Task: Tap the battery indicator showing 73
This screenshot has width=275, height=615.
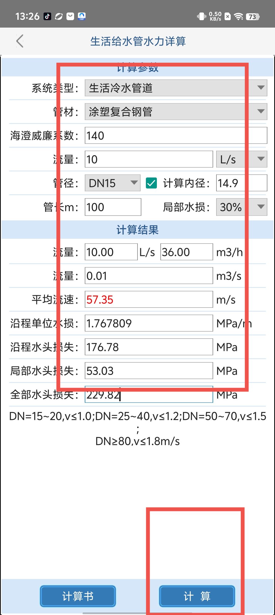Action: (x=253, y=17)
